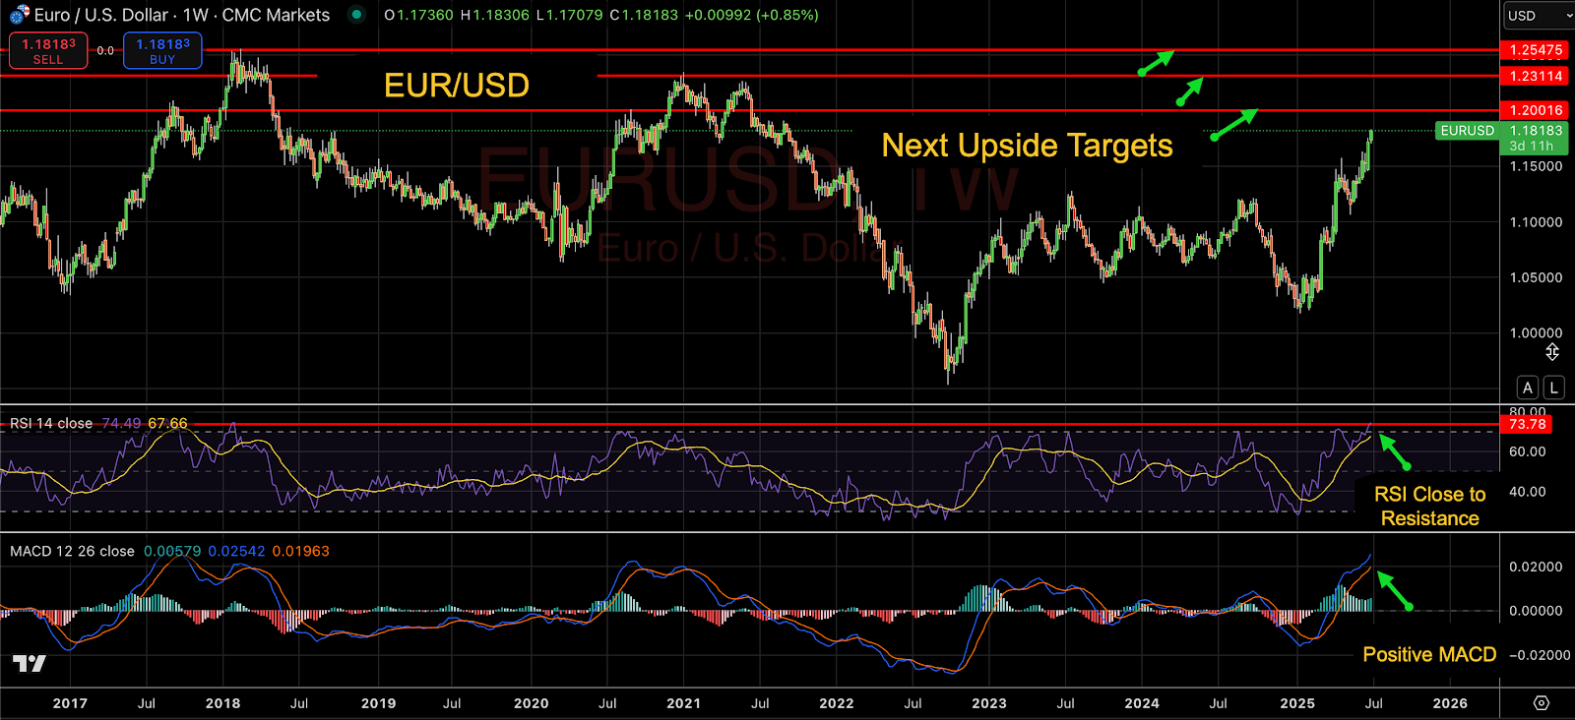Click the 1.20016 red price label
Image resolution: width=1575 pixels, height=720 pixels.
coord(1536,110)
